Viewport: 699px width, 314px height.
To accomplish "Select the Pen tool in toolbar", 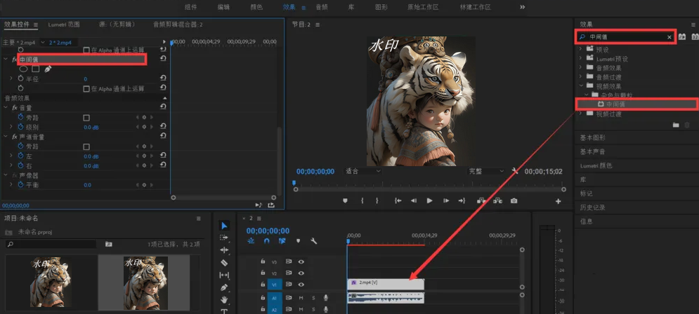I will point(224,287).
